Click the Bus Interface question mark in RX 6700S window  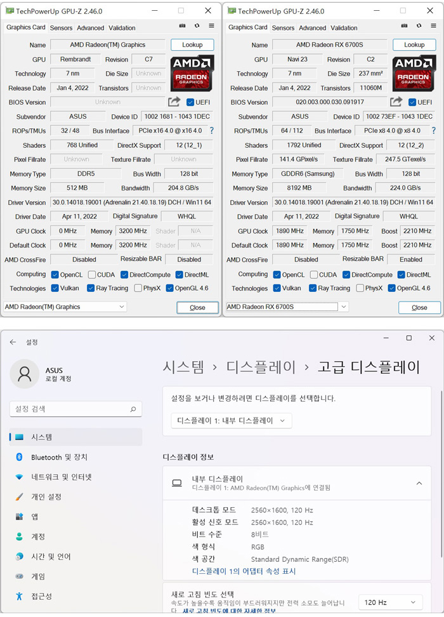click(433, 130)
